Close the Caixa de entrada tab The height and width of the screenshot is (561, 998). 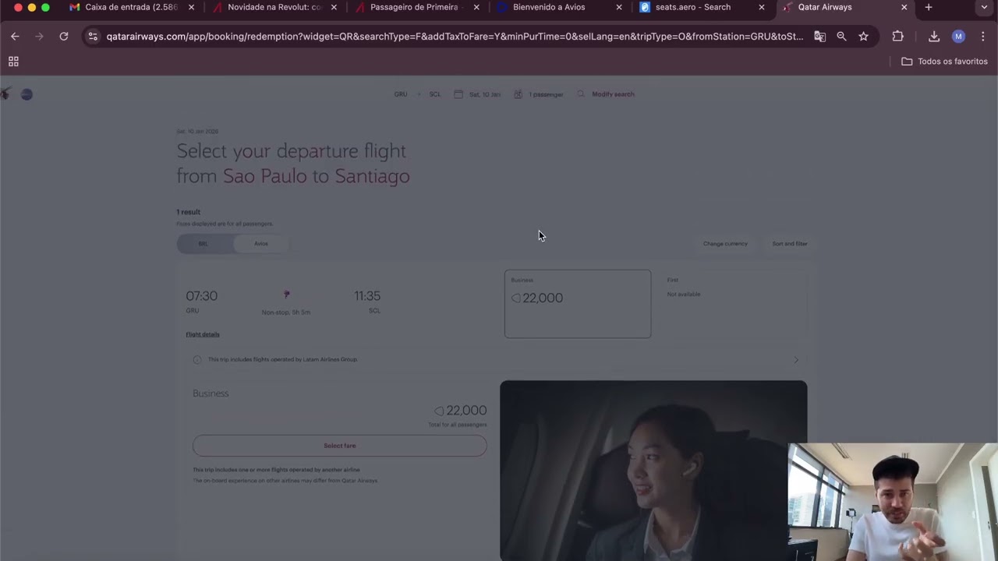[x=191, y=7]
